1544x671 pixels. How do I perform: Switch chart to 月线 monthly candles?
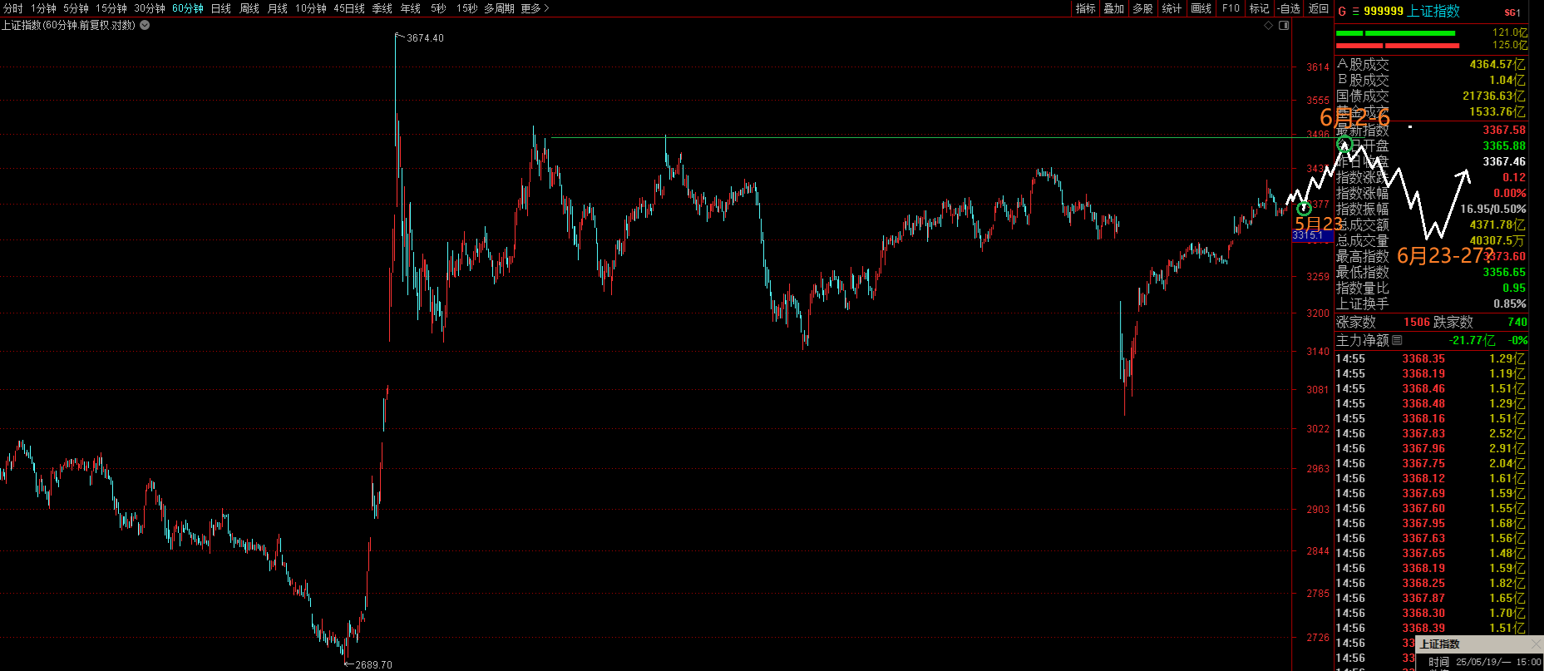pyautogui.click(x=278, y=8)
